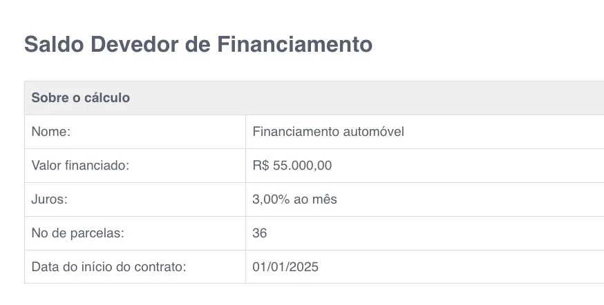Click the "Juros:" row label

[48, 199]
